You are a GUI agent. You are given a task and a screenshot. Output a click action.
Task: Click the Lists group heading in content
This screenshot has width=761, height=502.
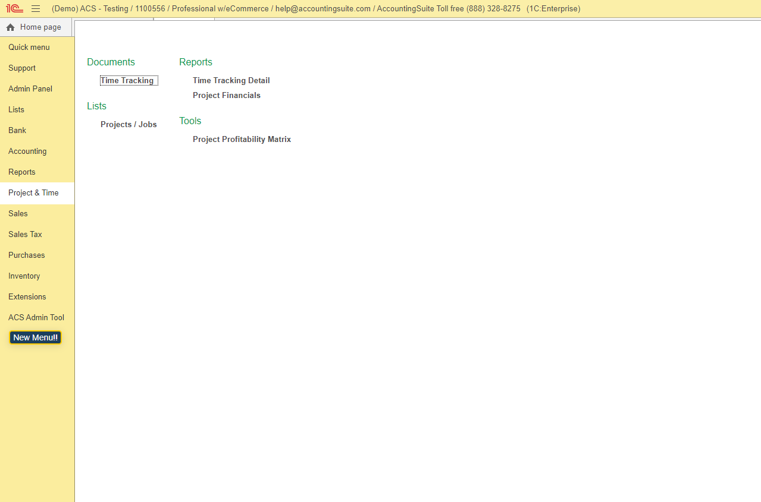96,106
